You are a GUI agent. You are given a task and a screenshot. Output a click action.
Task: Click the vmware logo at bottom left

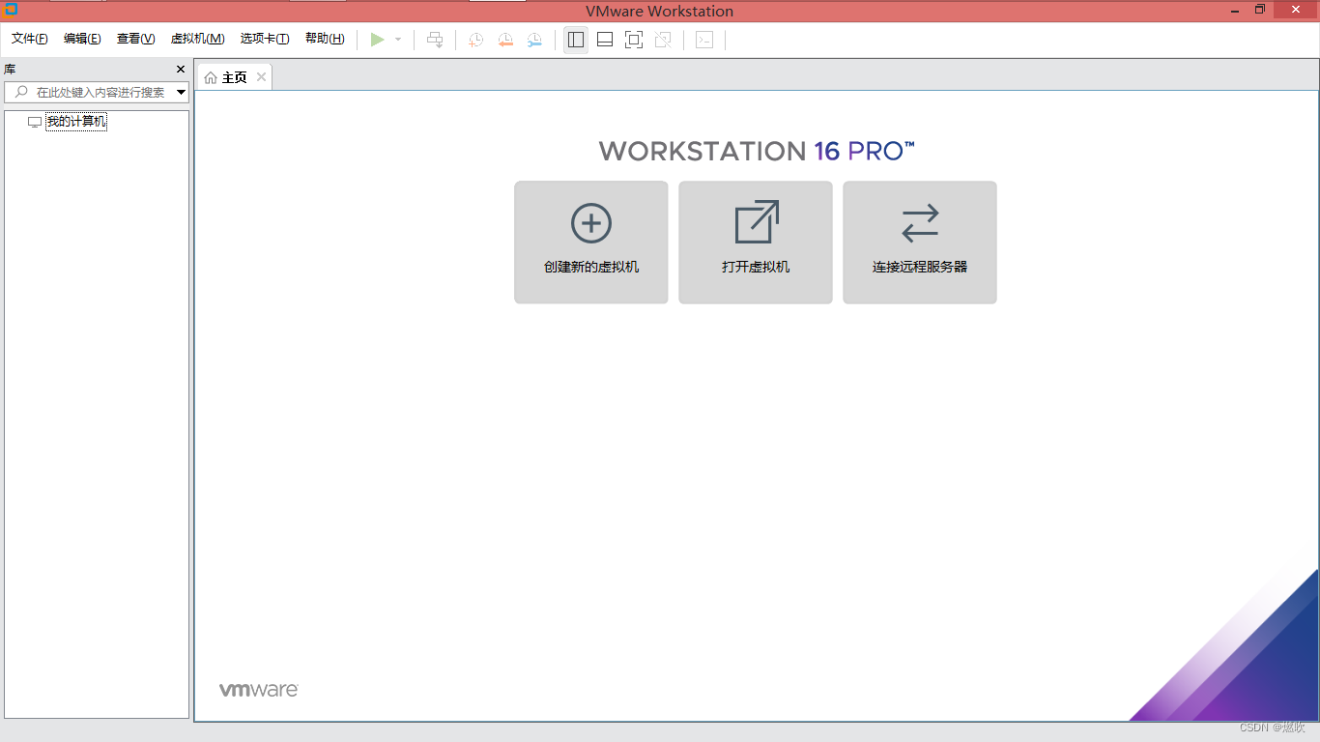coord(259,690)
